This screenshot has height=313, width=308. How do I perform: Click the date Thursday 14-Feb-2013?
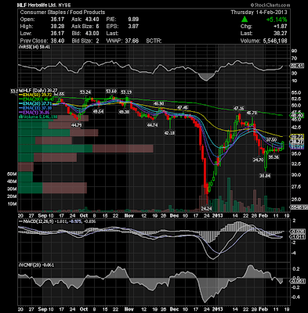click(x=259, y=13)
